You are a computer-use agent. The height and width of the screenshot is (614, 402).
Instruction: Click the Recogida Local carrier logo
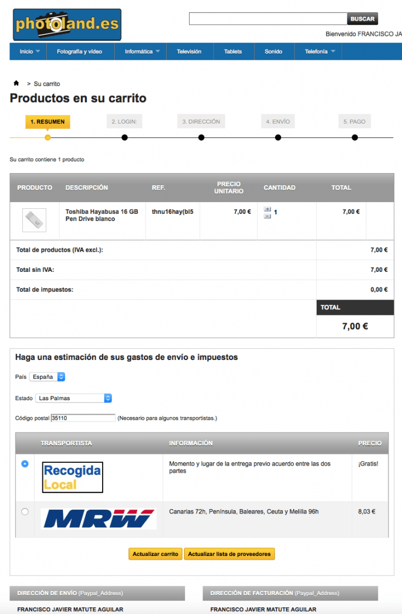pos(72,477)
